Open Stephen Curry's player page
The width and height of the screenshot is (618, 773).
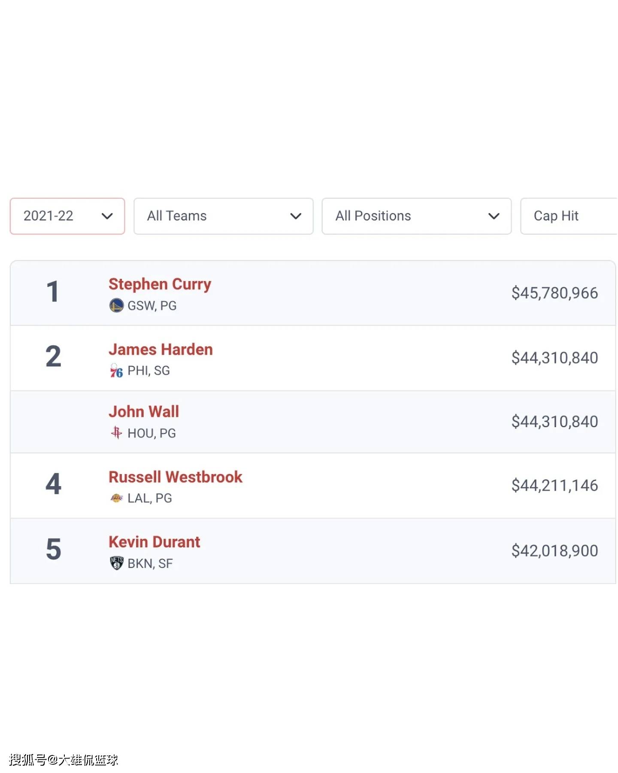tap(160, 284)
